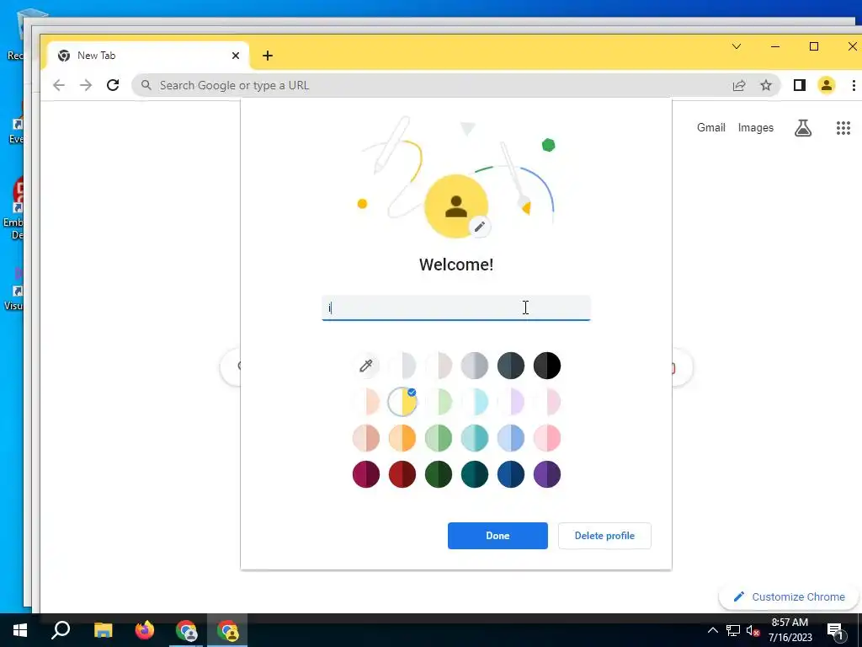Click the pencil icon to edit avatar
Screen dimensions: 862x647
(479, 227)
